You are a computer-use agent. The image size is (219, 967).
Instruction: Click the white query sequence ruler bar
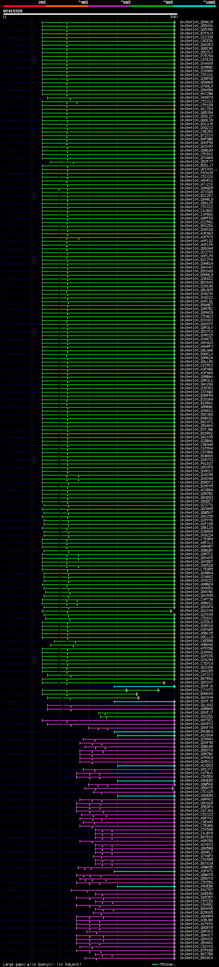(90, 14)
